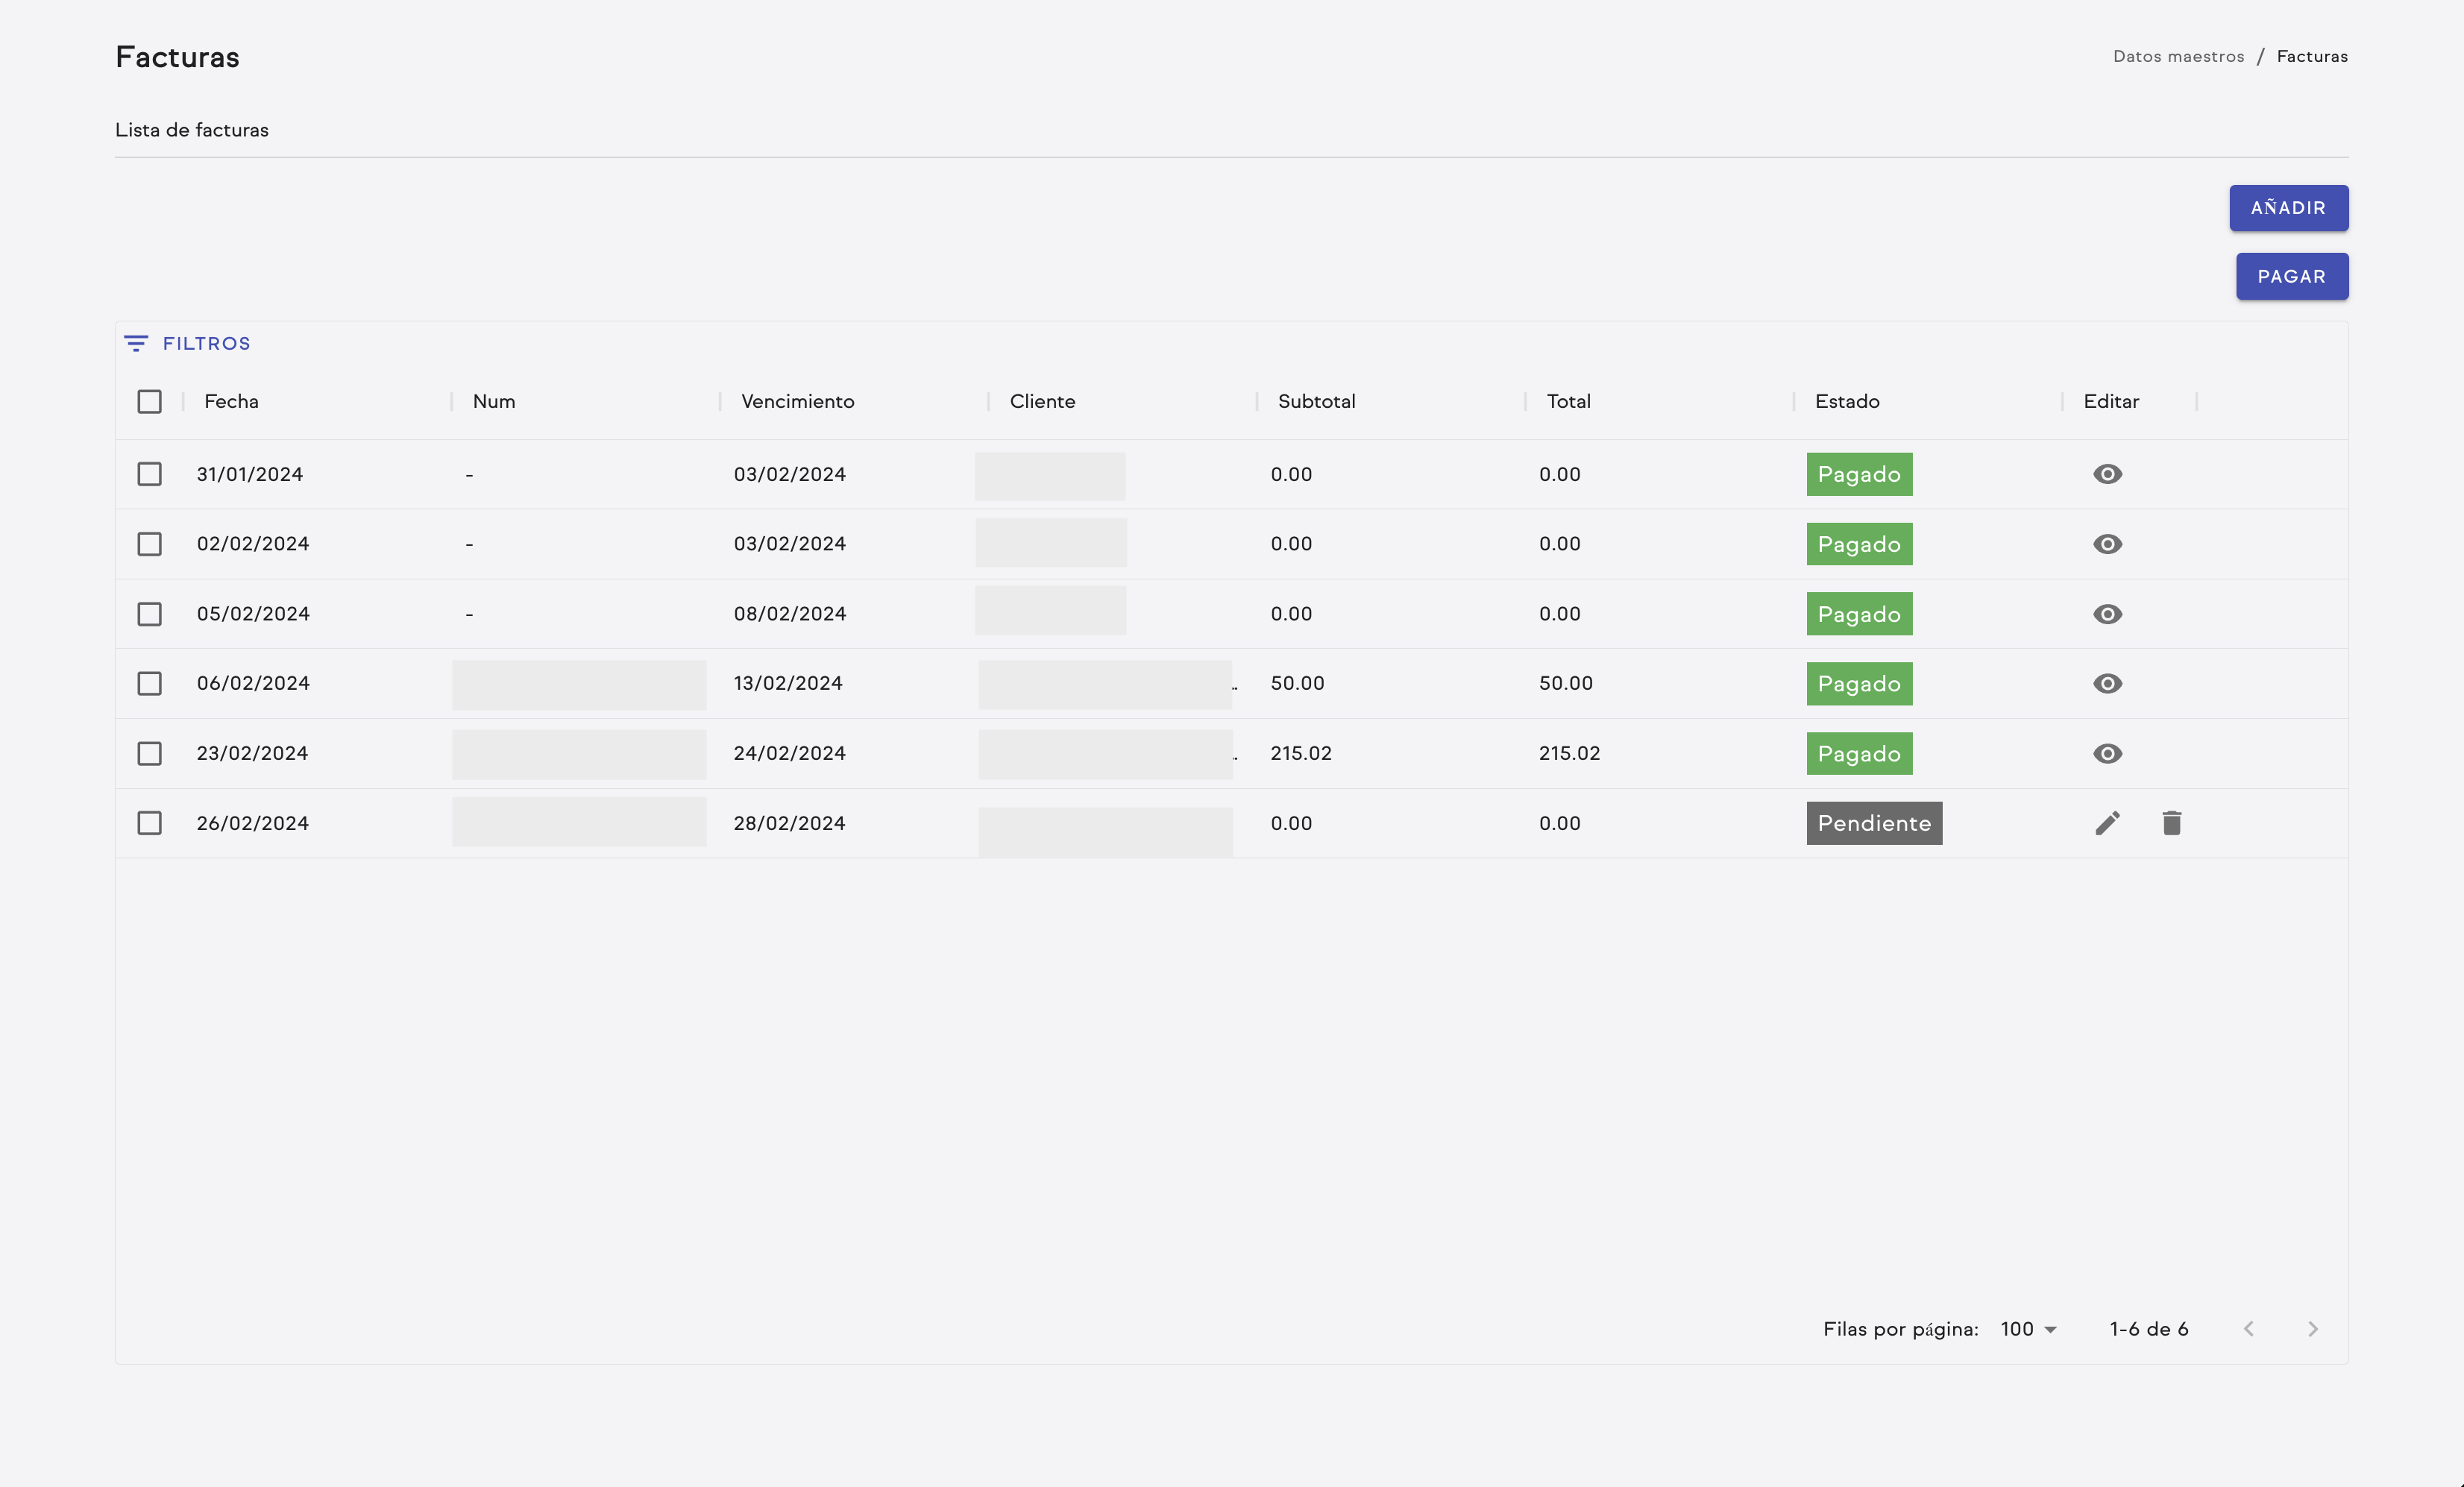The height and width of the screenshot is (1487, 2464).
Task: View the 215.02 invoice details
Action: pyautogui.click(x=2107, y=753)
